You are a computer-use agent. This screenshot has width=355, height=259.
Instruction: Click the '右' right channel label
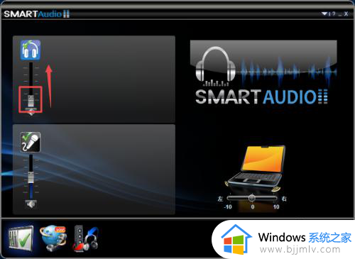click(x=284, y=199)
